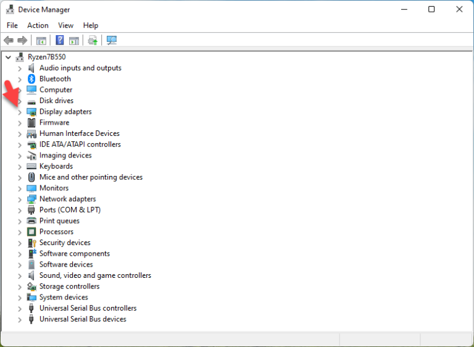The width and height of the screenshot is (474, 347).
Task: Click the Back arrow toolbar icon
Action: pyautogui.click(x=9, y=40)
